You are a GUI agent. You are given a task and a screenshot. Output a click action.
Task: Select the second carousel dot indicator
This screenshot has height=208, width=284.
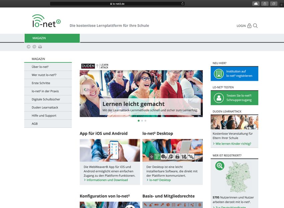(x=142, y=121)
